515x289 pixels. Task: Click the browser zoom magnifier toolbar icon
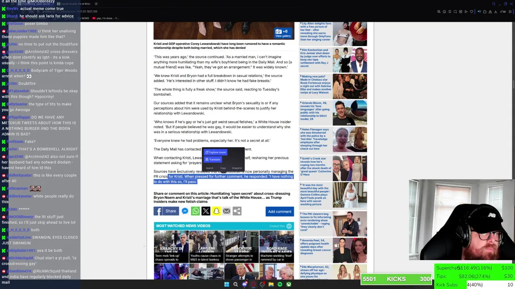[439, 12]
